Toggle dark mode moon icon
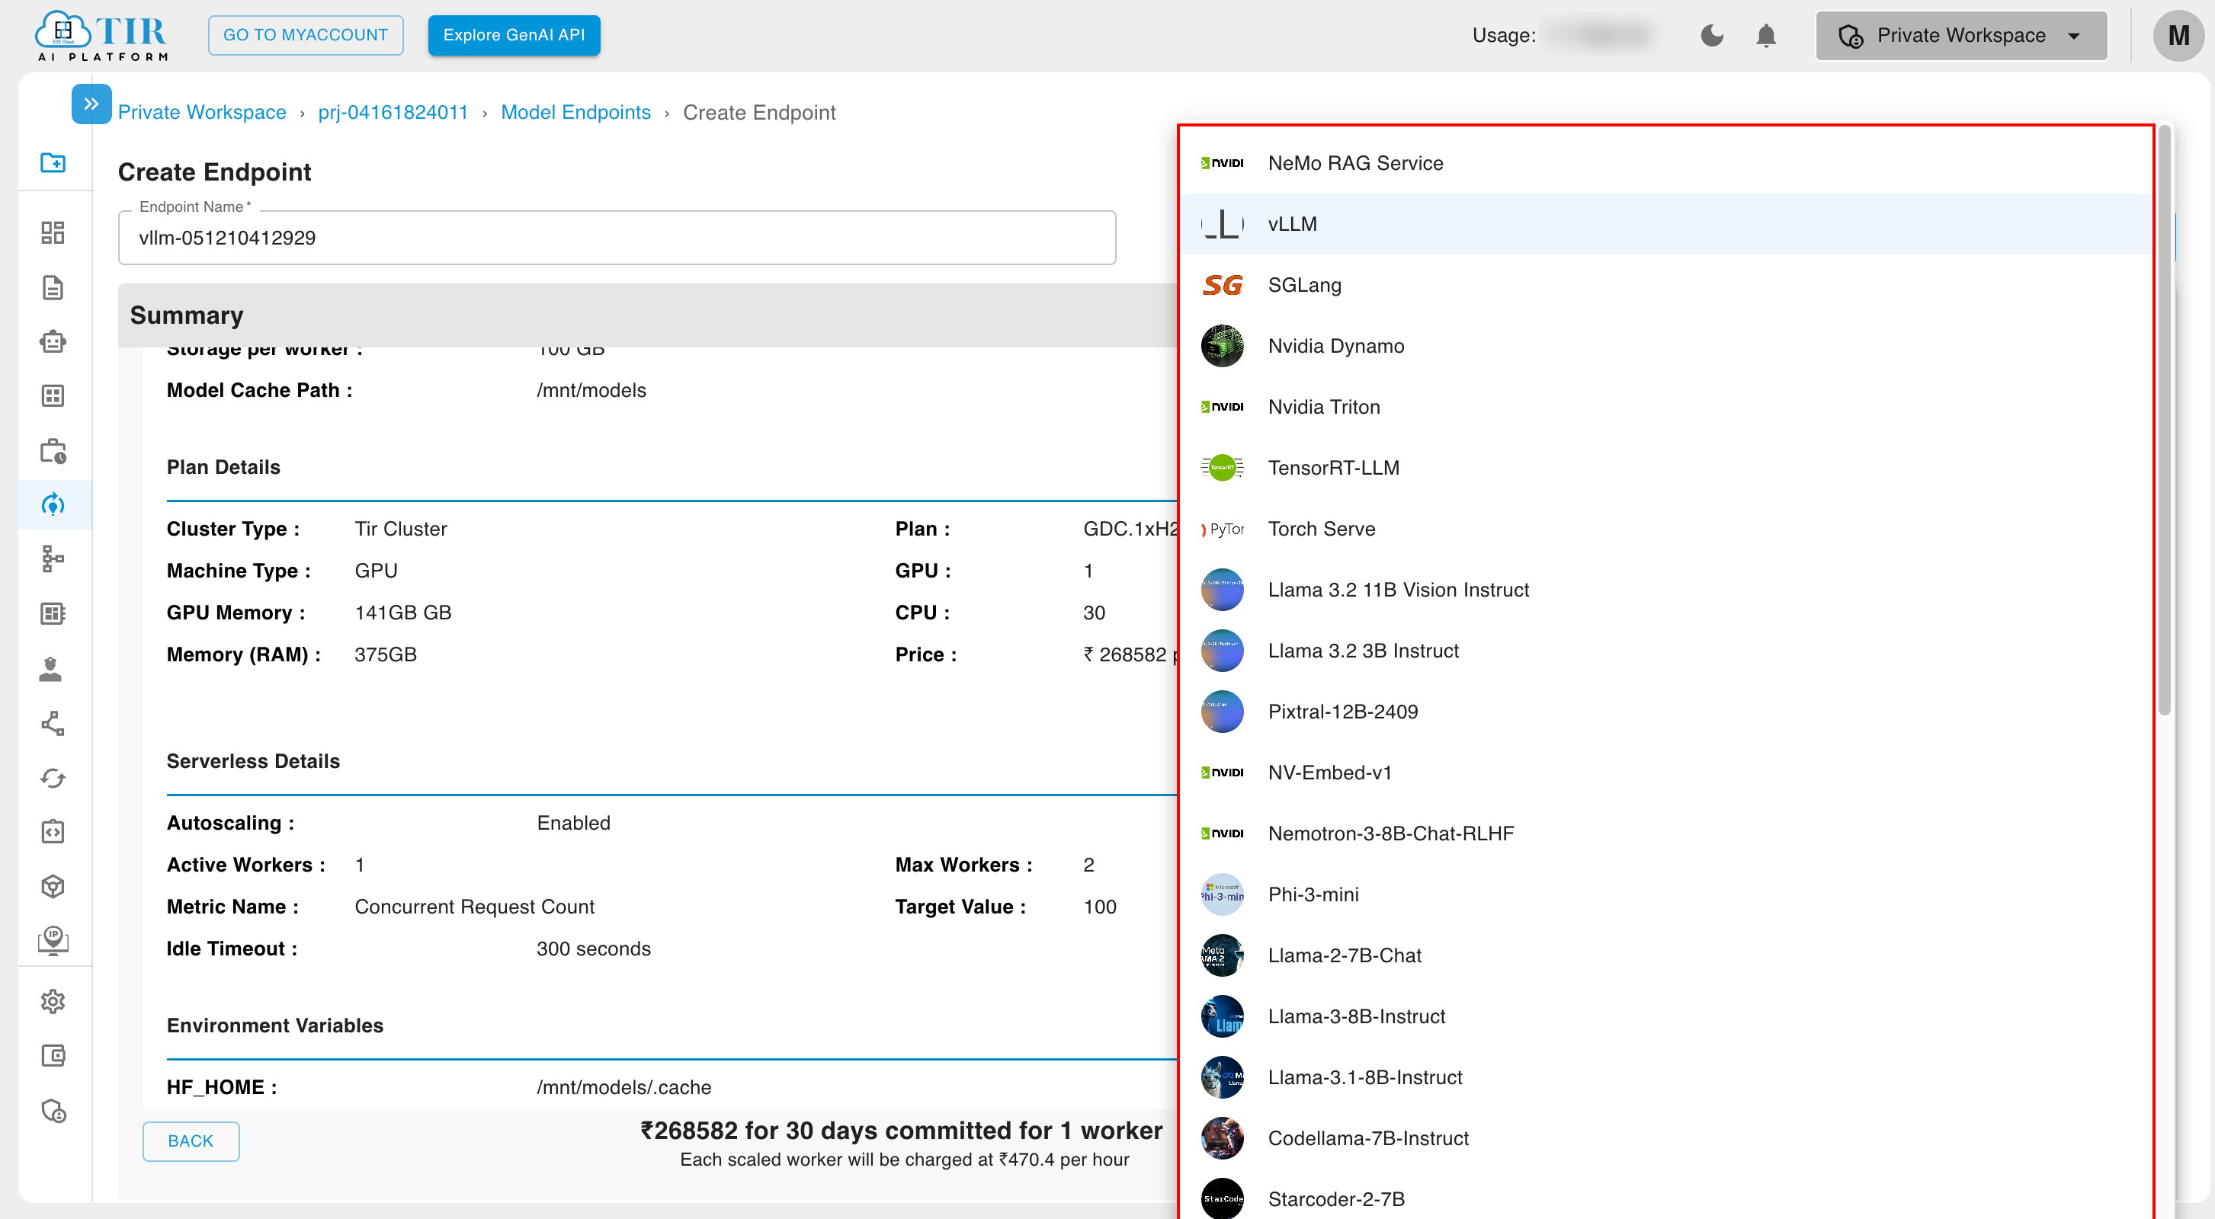Screen dimensions: 2215x1219 tap(1712, 35)
